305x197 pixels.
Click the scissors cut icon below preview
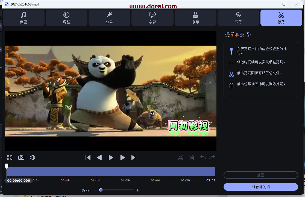pyautogui.click(x=181, y=158)
